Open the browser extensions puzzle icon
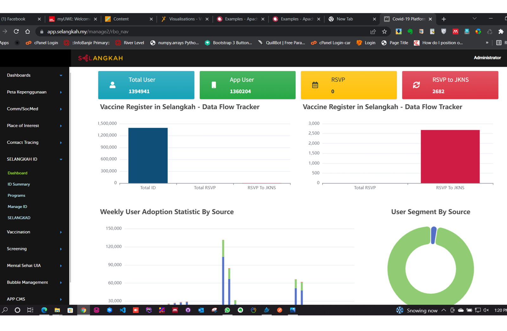 pos(501,32)
